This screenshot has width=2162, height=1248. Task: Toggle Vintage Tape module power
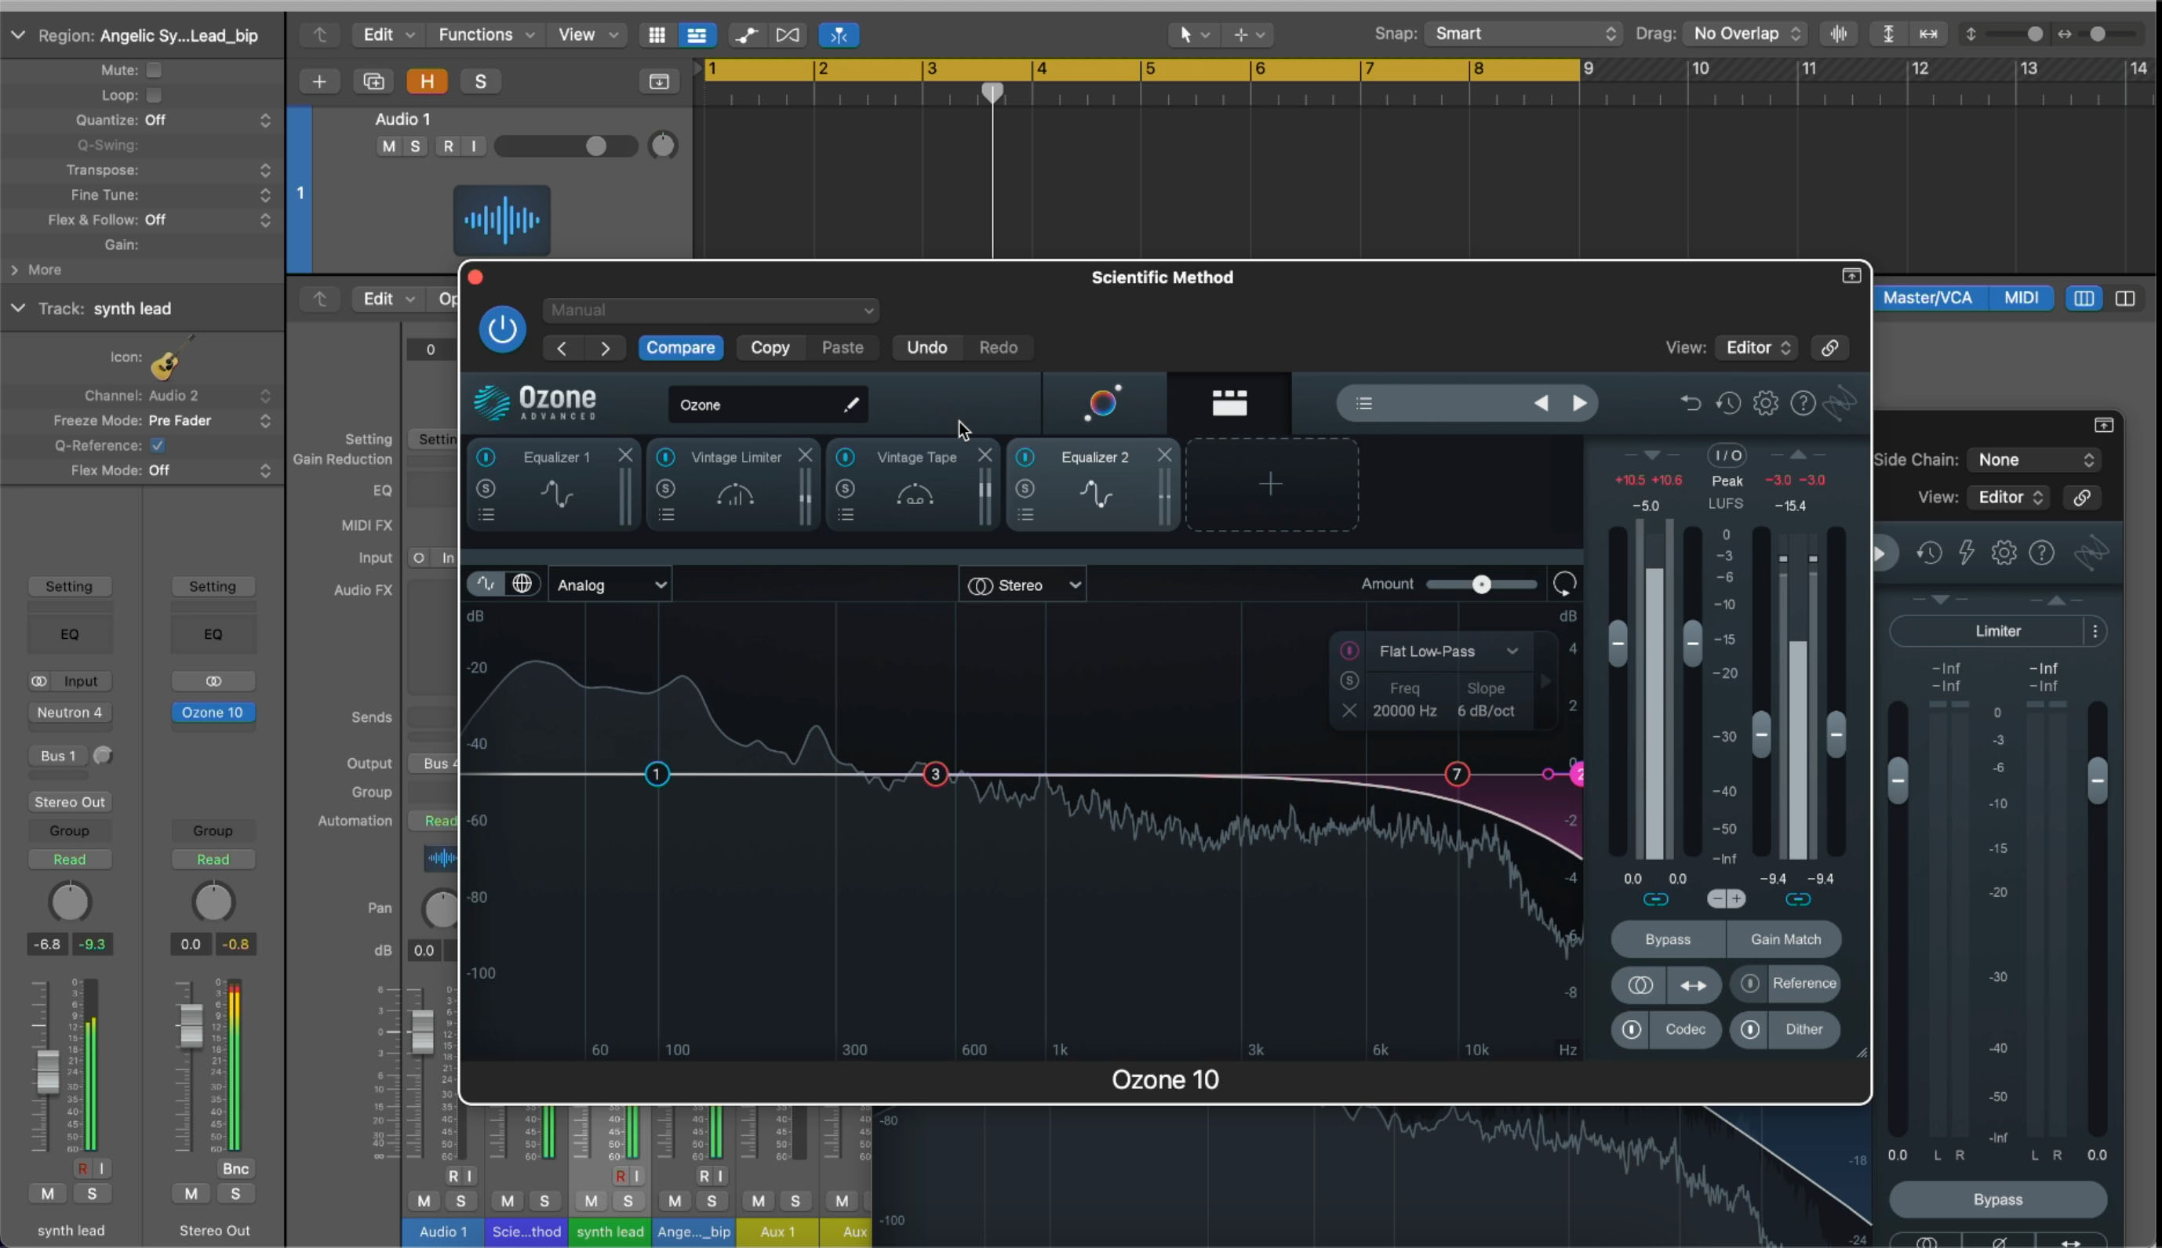[x=845, y=457]
